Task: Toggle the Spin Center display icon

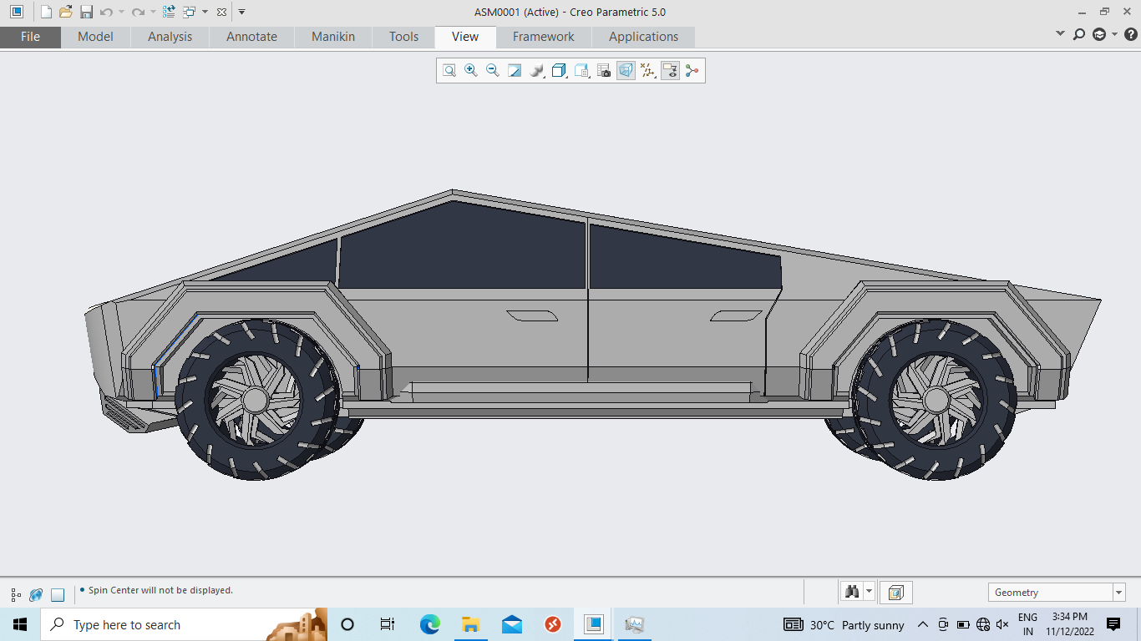Action: tap(692, 71)
